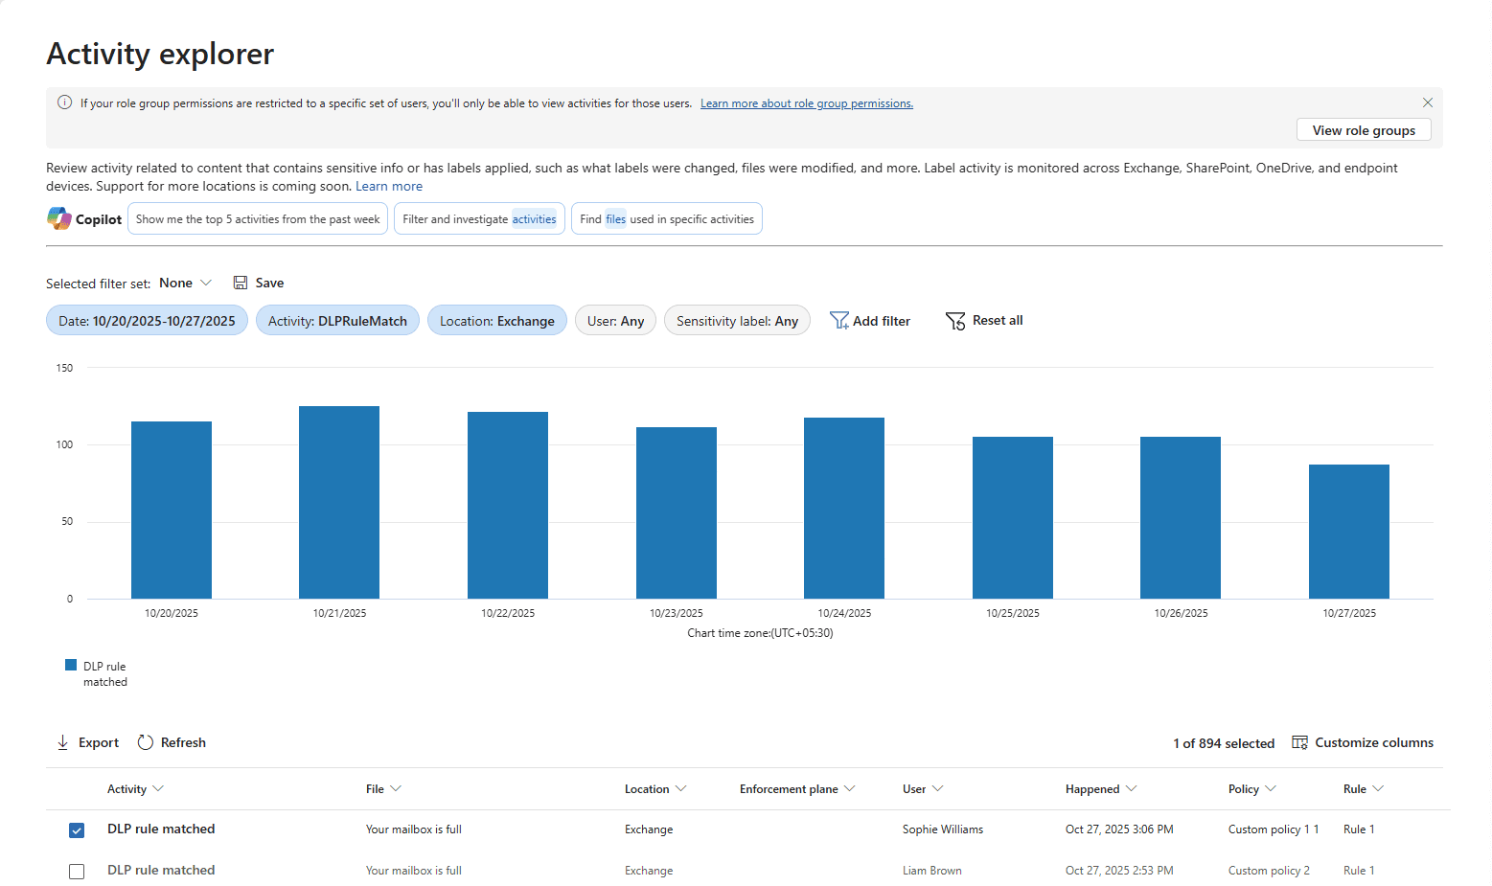Image resolution: width=1492 pixels, height=886 pixels.
Task: Open the Selected filter set dropdown
Action: tap(186, 282)
